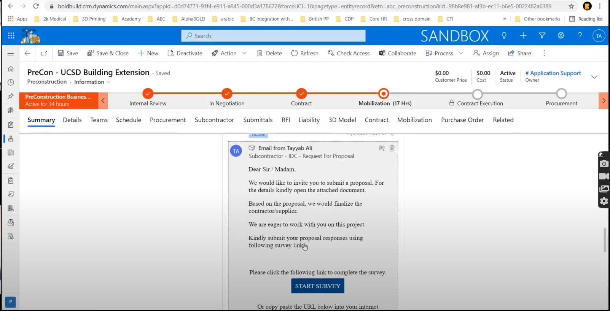Open record in new window icon
The height and width of the screenshot is (311, 610).
tap(44, 53)
